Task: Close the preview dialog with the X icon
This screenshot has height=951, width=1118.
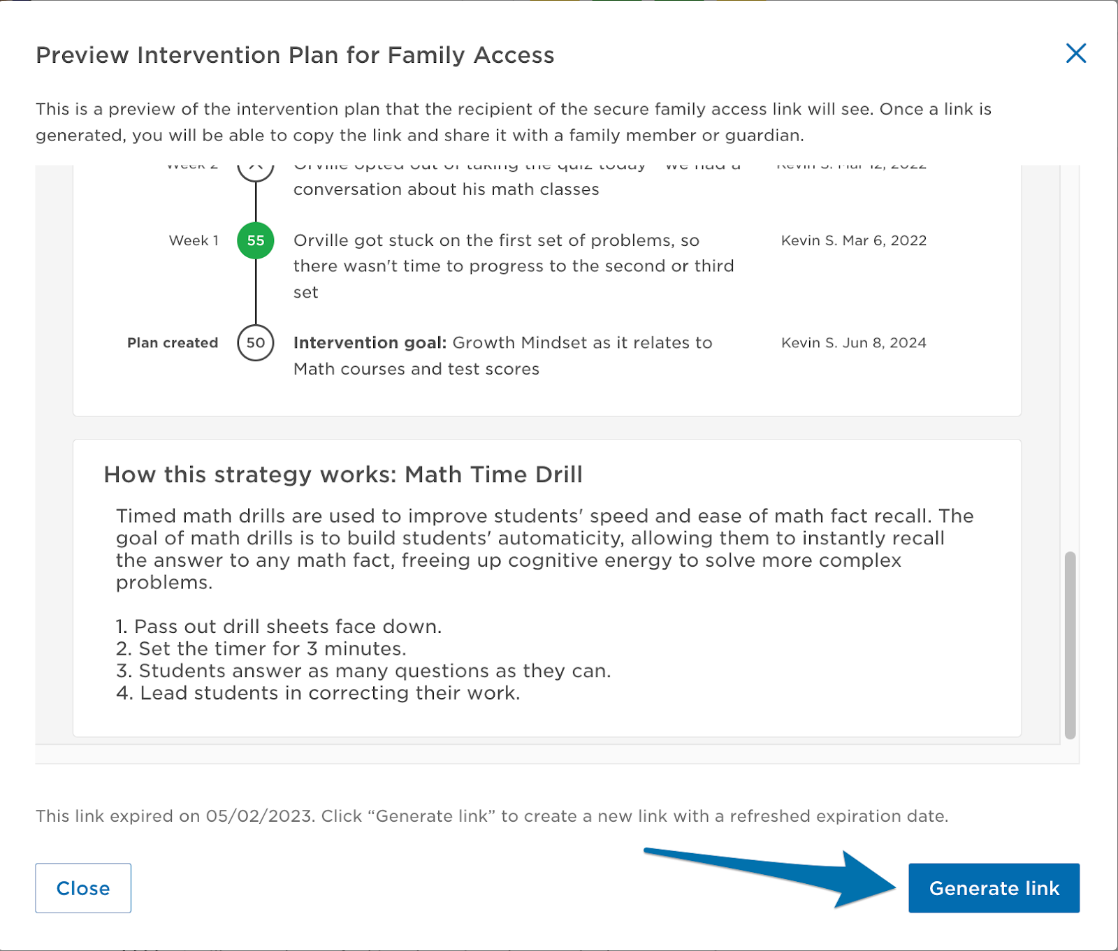Action: point(1075,53)
